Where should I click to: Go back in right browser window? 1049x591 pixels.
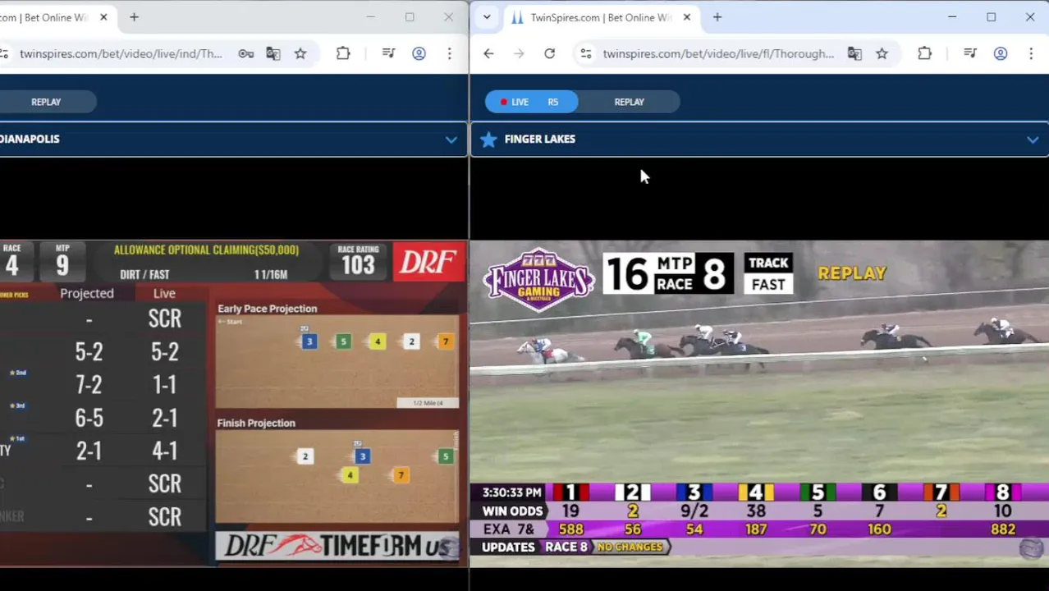[488, 53]
